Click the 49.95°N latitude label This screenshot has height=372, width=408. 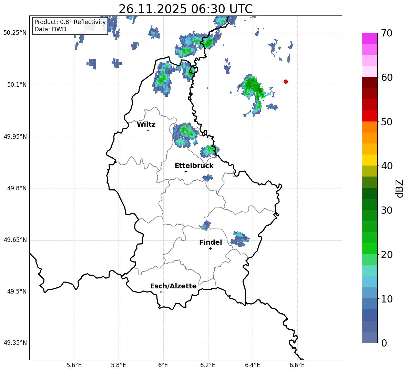(15, 137)
